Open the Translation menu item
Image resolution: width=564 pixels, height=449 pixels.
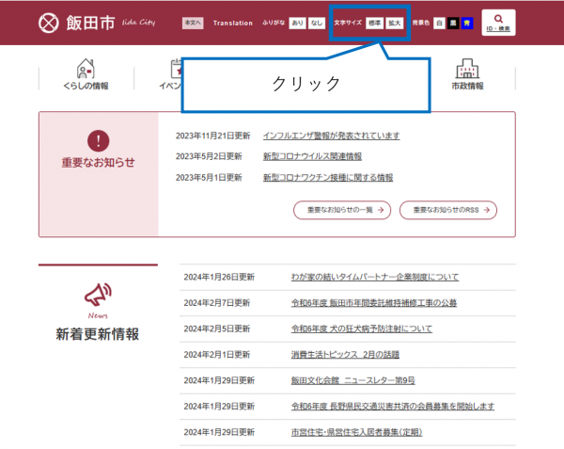point(232,23)
